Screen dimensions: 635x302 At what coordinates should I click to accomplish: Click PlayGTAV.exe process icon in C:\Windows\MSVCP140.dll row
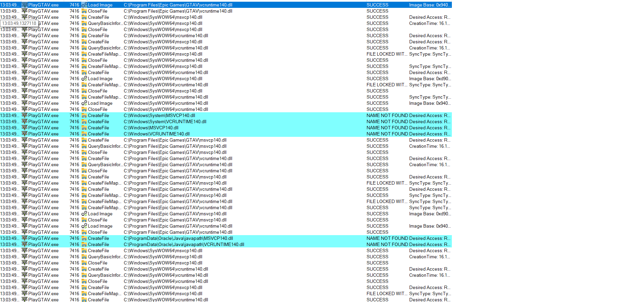click(25, 128)
